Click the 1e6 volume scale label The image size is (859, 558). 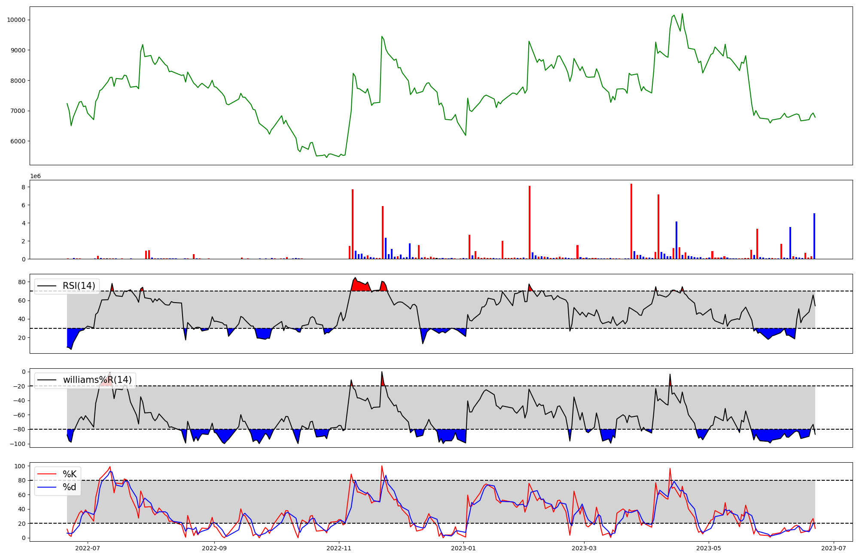(x=35, y=176)
